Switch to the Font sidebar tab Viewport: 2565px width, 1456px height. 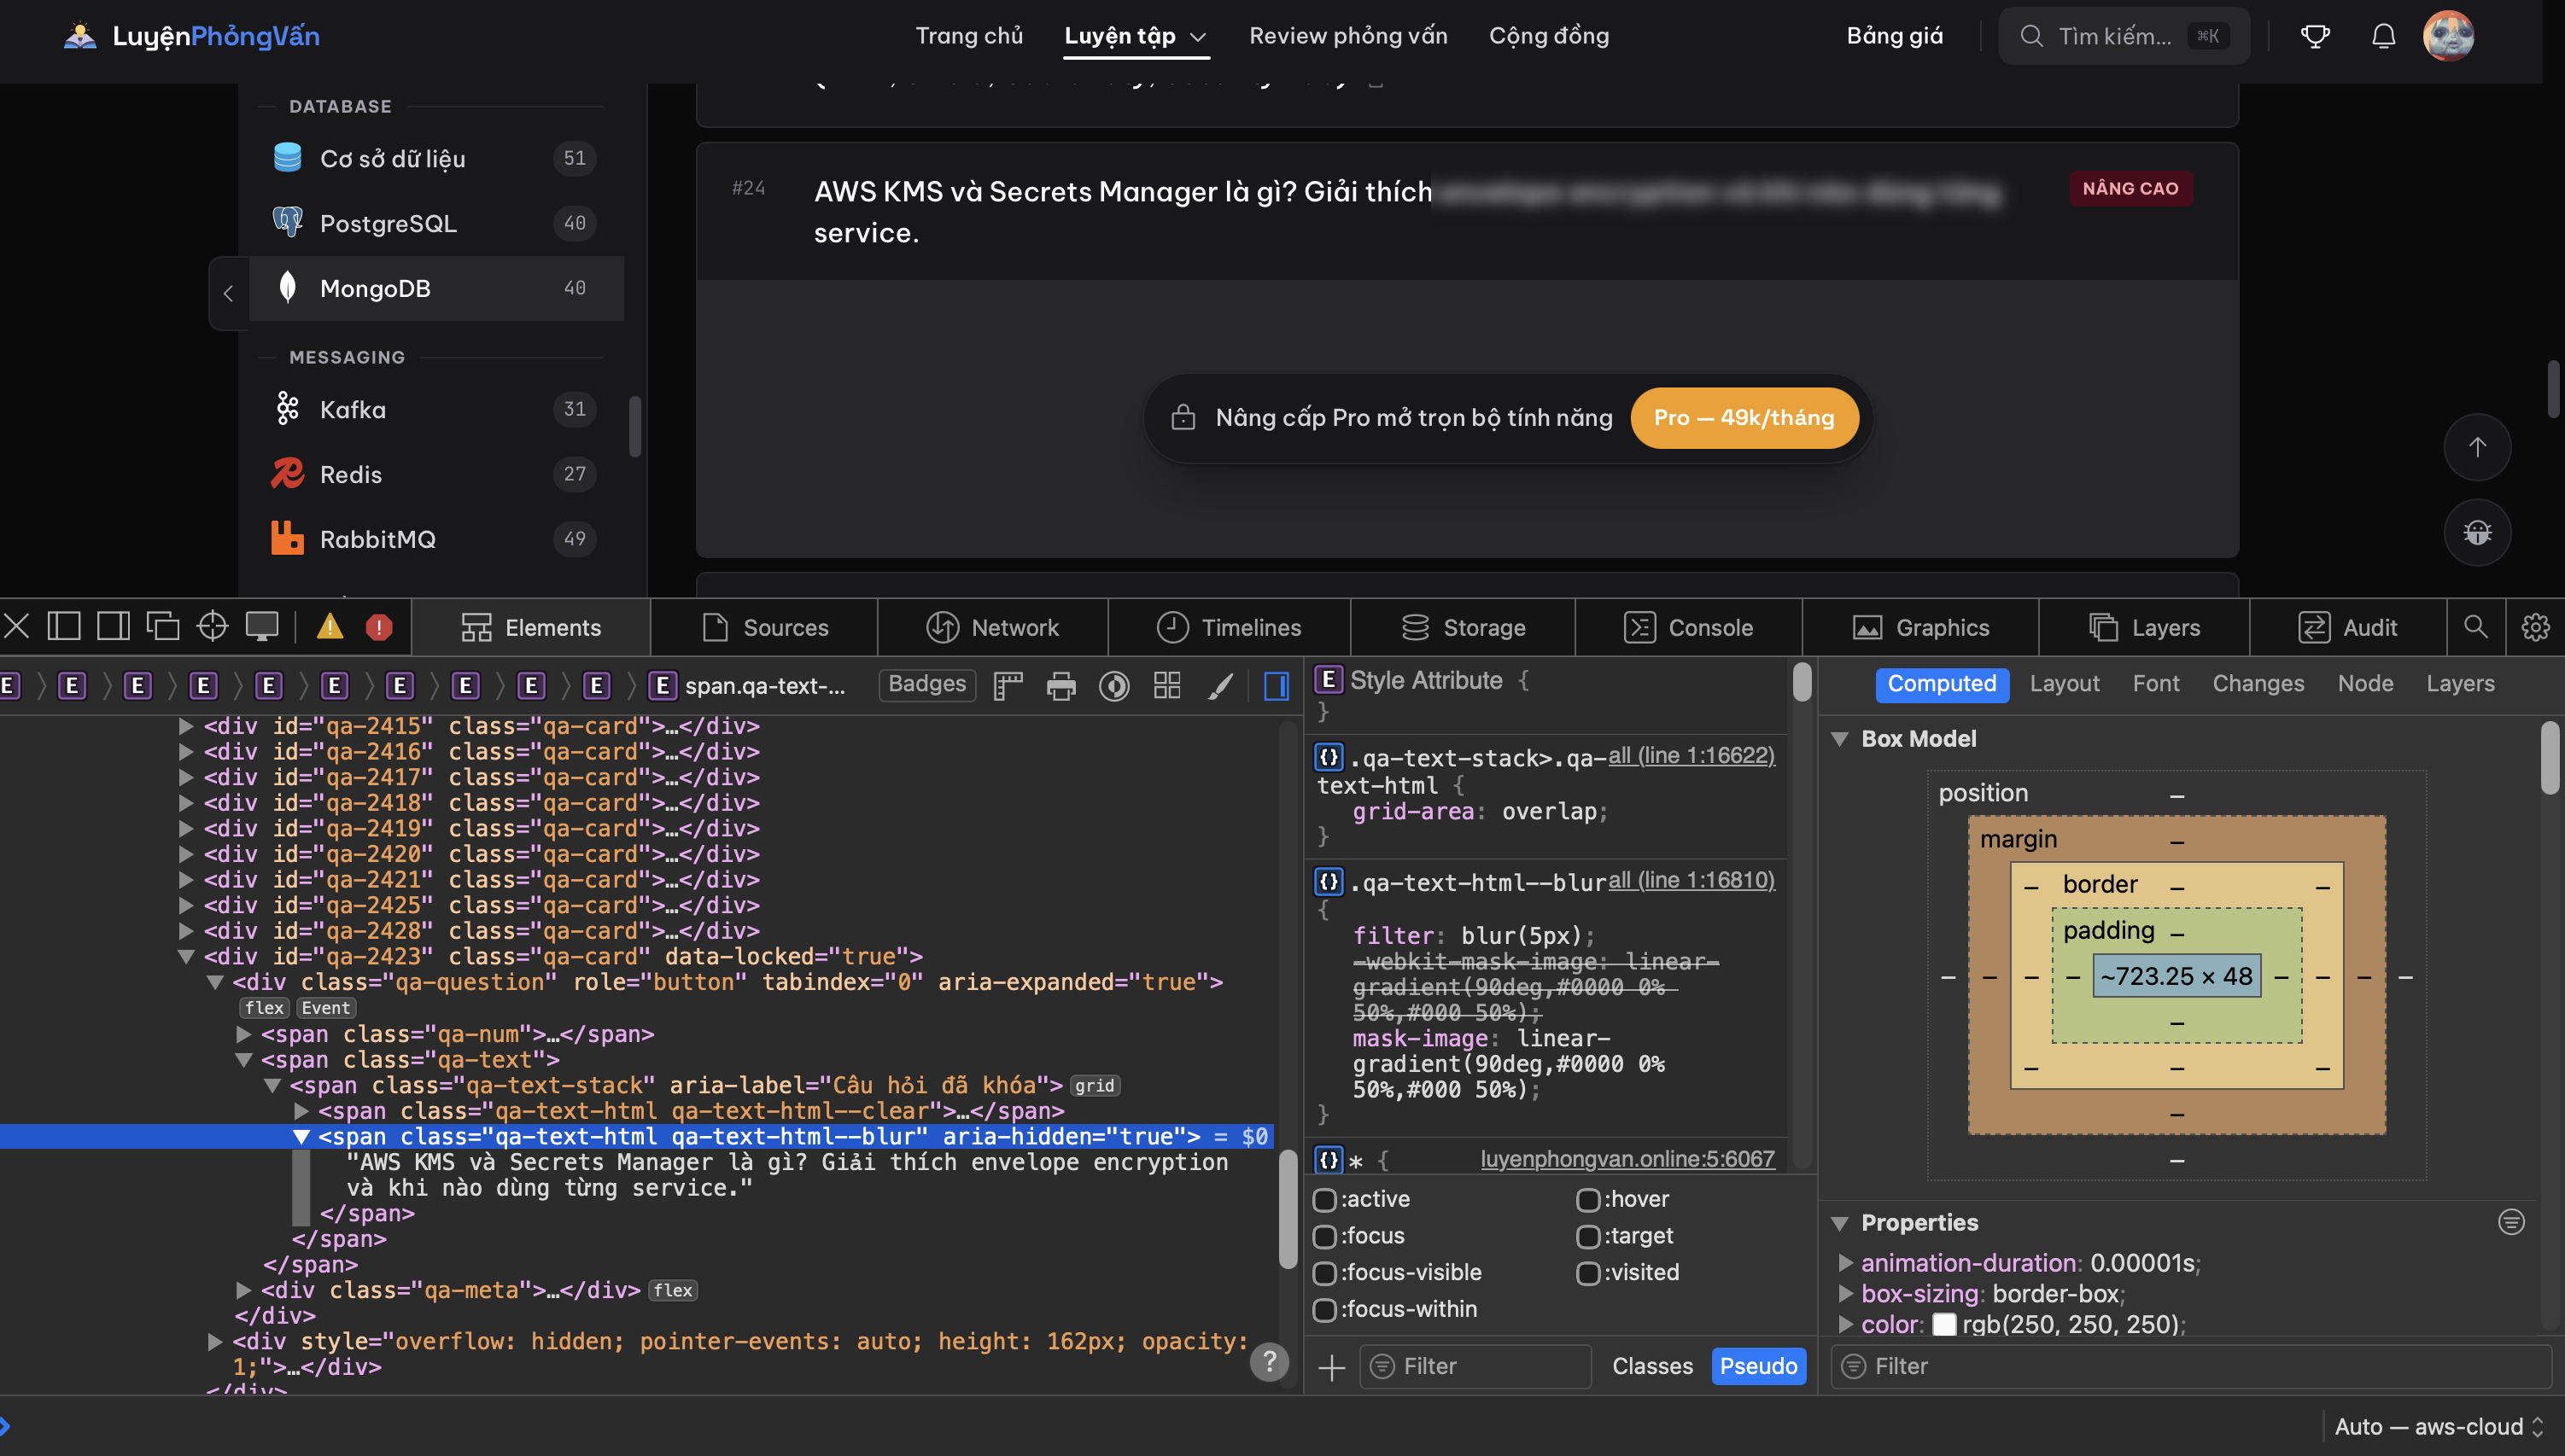point(2156,684)
